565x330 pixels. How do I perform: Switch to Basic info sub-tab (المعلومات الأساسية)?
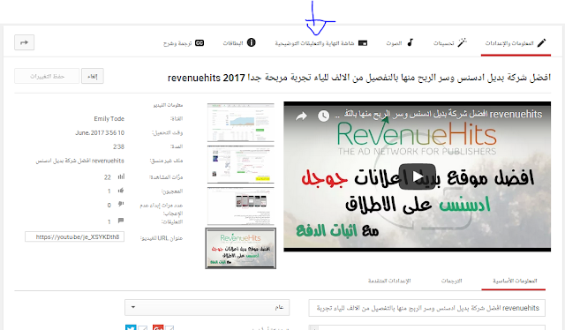tap(515, 281)
